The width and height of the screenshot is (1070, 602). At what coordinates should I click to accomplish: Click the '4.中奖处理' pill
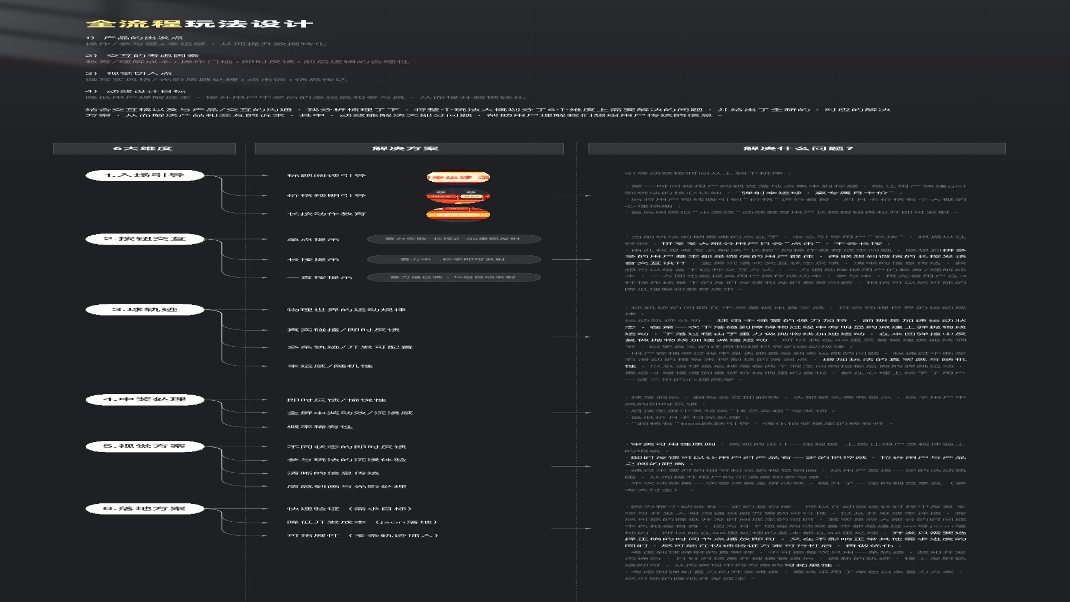tap(145, 400)
